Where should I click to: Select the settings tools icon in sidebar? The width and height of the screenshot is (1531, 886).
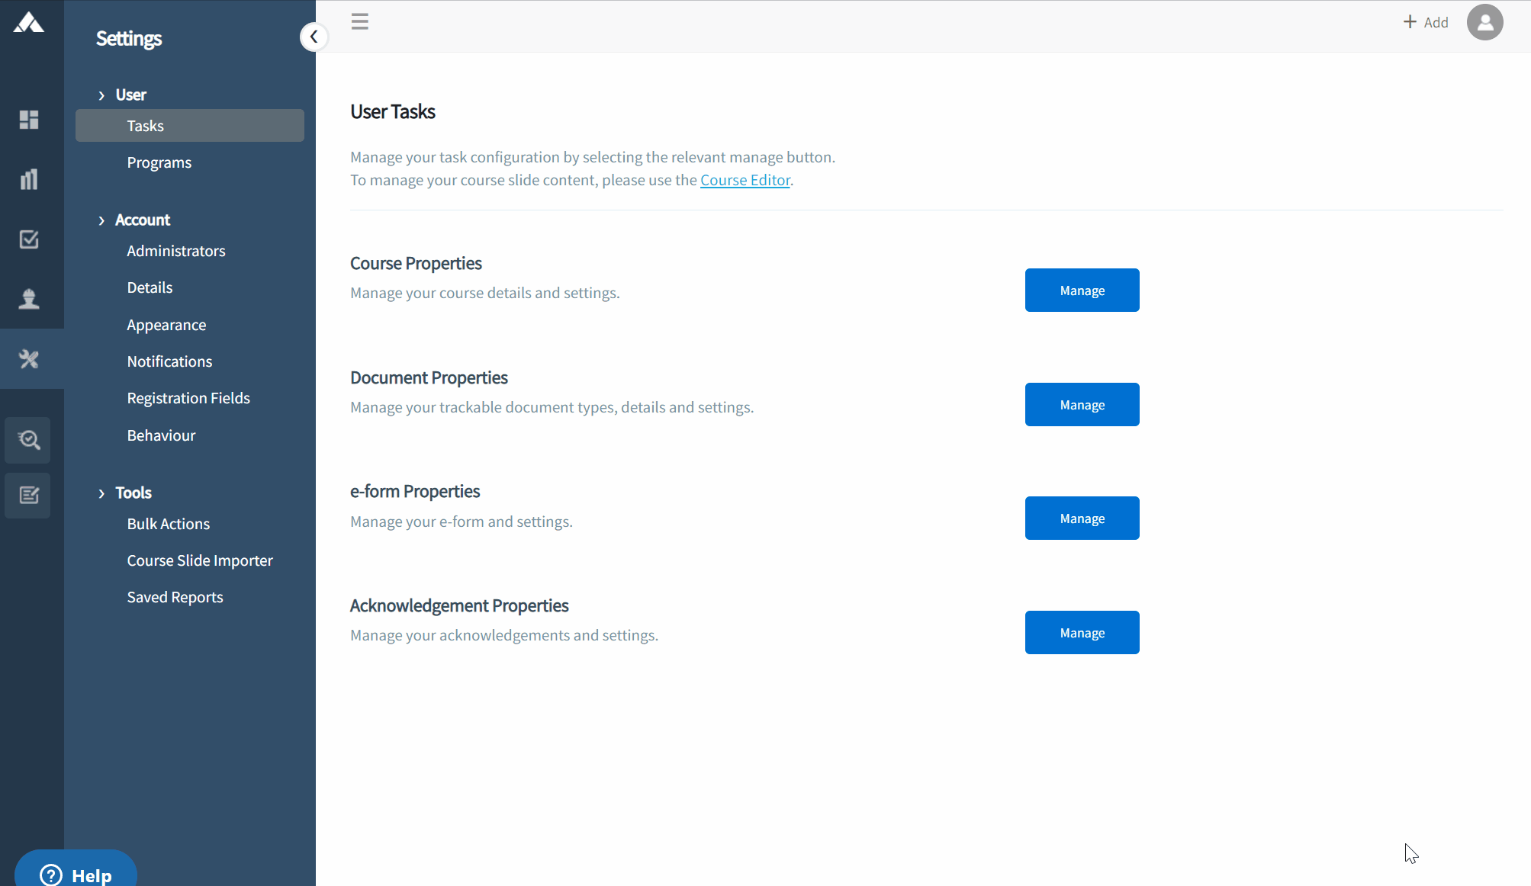pyautogui.click(x=29, y=359)
